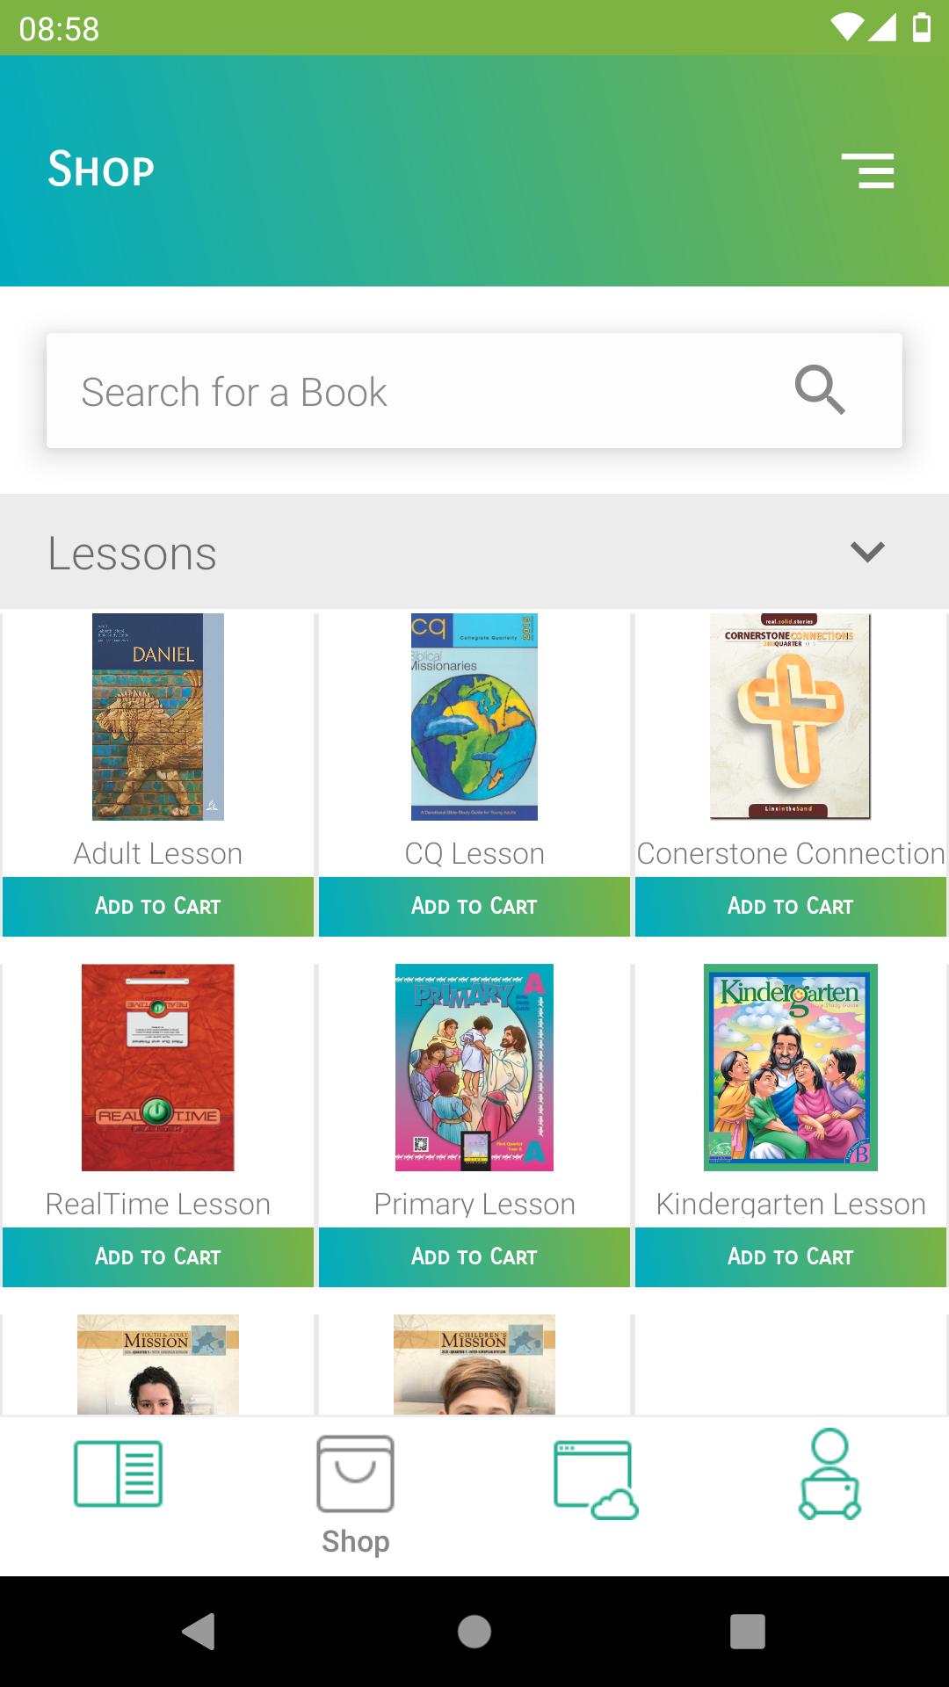Open the hamburger menu icon
This screenshot has height=1687, width=949.
pos(867,170)
